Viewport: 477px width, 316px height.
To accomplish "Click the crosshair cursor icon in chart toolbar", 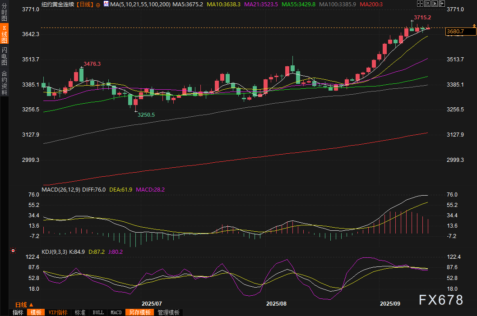I will pos(420,4).
